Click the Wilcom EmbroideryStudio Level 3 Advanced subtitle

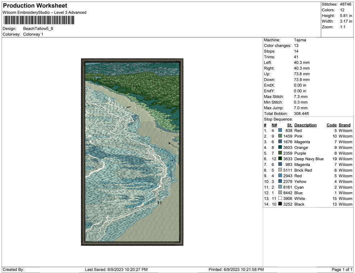[44, 13]
